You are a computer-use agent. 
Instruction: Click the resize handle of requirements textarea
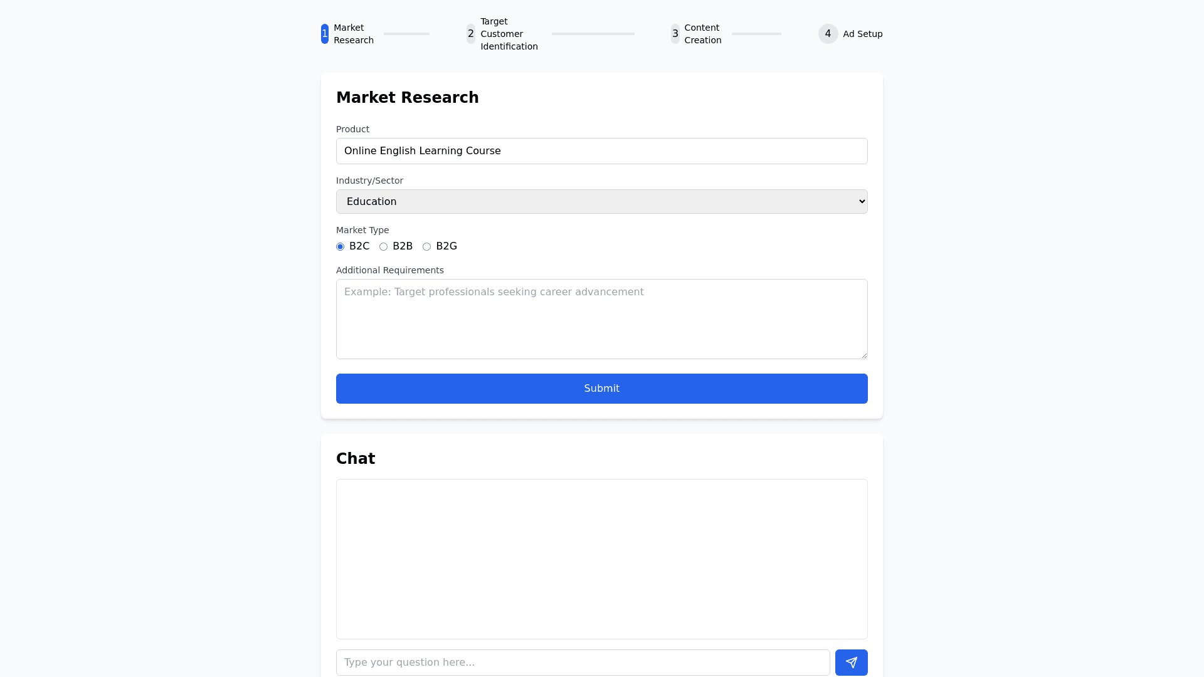(x=864, y=355)
